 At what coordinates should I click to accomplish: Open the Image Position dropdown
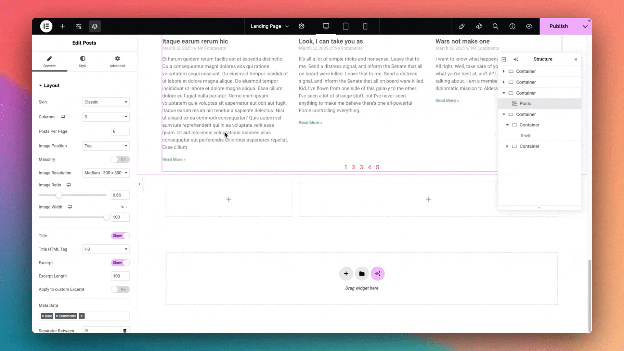(106, 146)
